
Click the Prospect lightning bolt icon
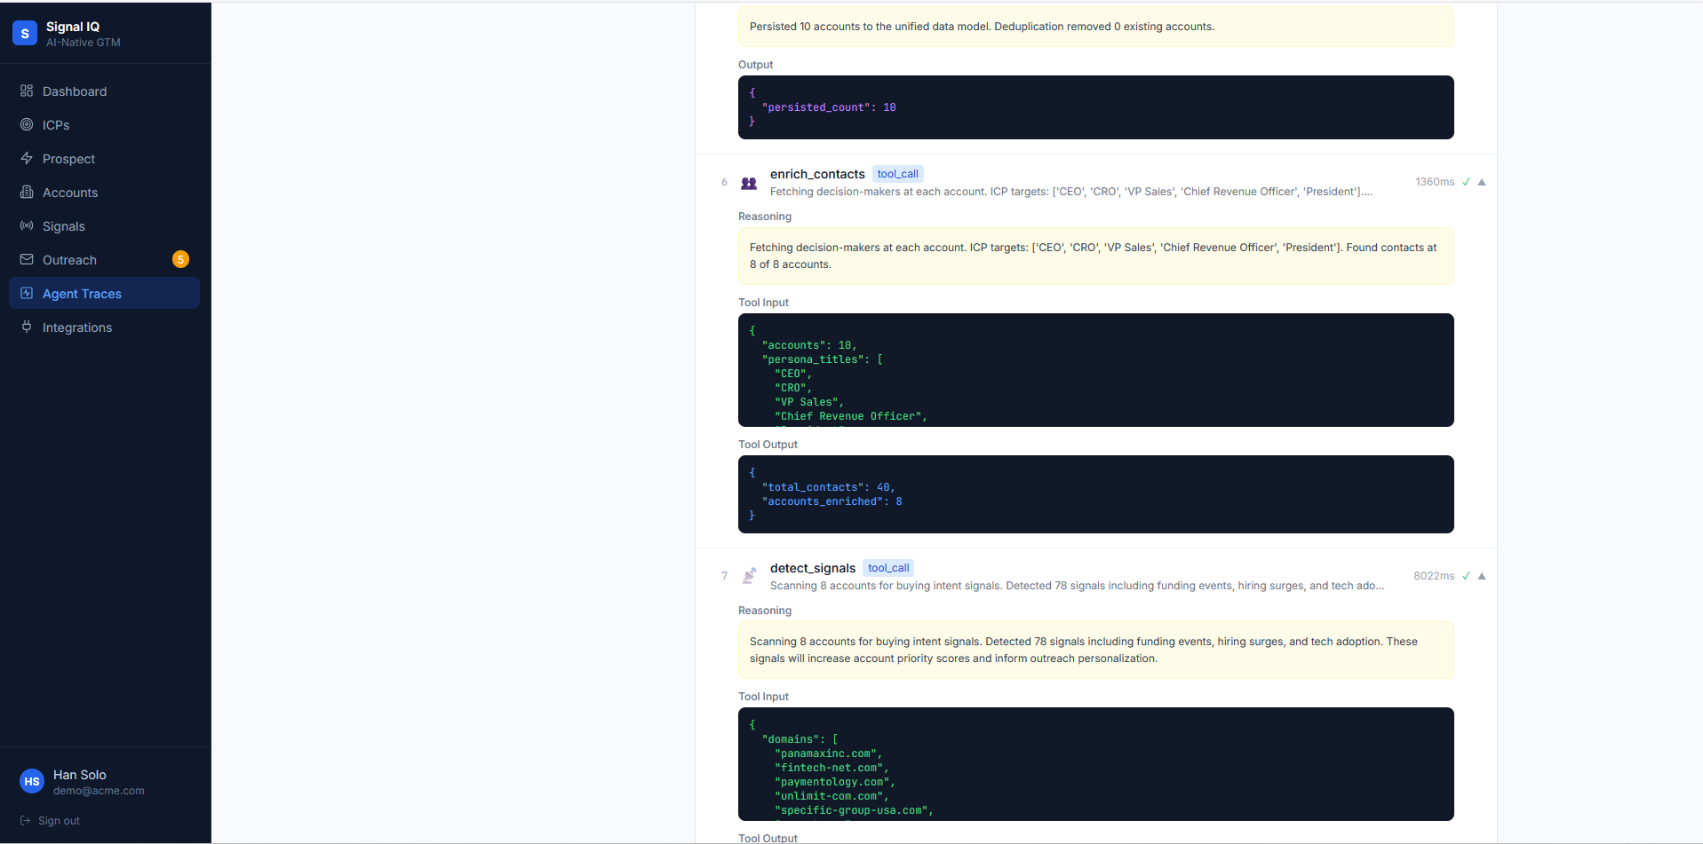pyautogui.click(x=27, y=158)
